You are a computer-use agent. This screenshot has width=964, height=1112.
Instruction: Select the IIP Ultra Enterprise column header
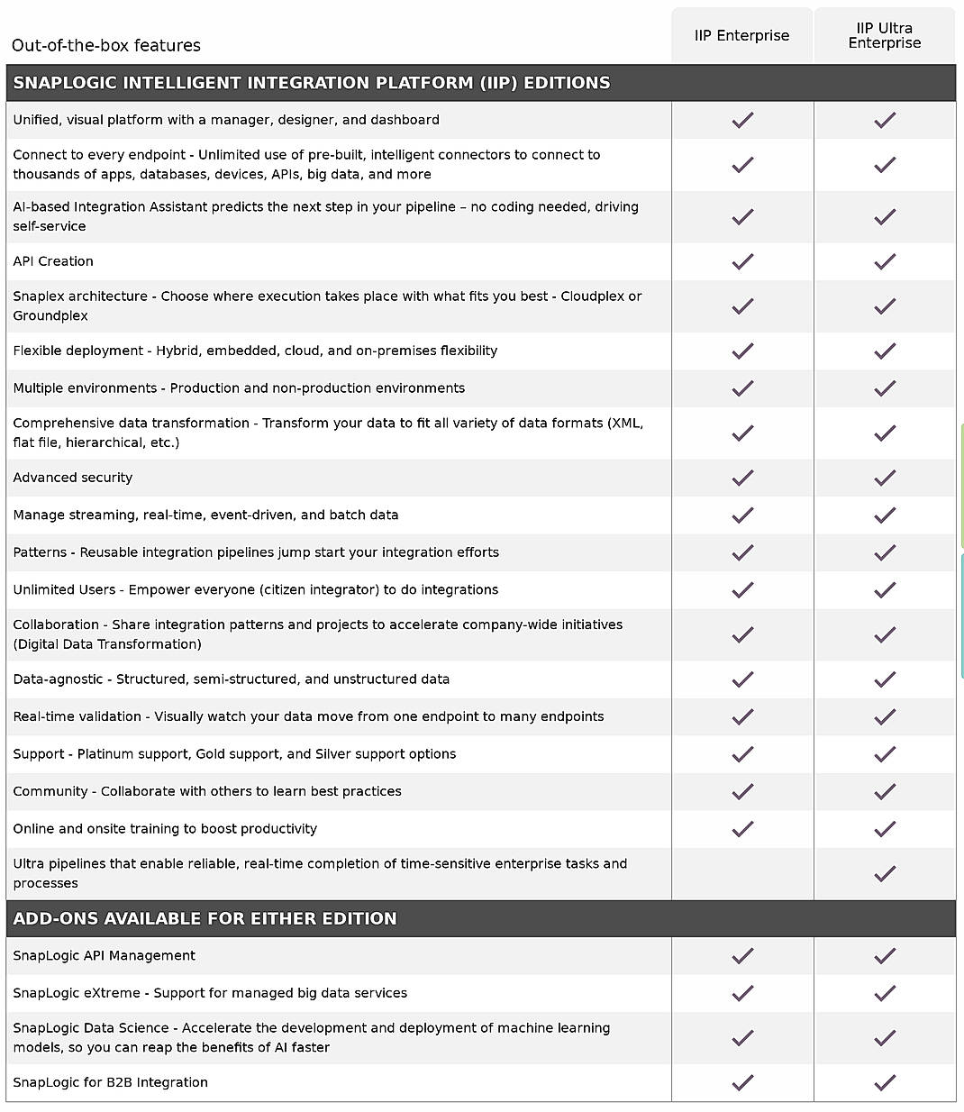point(885,36)
